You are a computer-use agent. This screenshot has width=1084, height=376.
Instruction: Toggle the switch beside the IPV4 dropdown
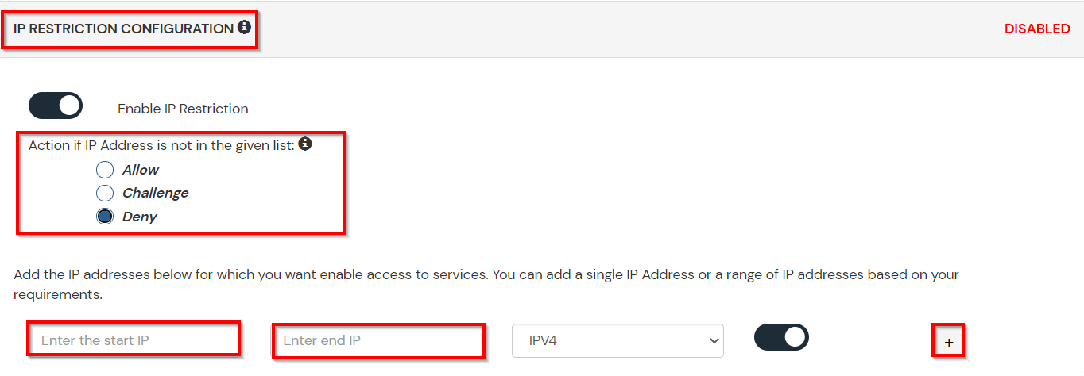click(x=781, y=337)
